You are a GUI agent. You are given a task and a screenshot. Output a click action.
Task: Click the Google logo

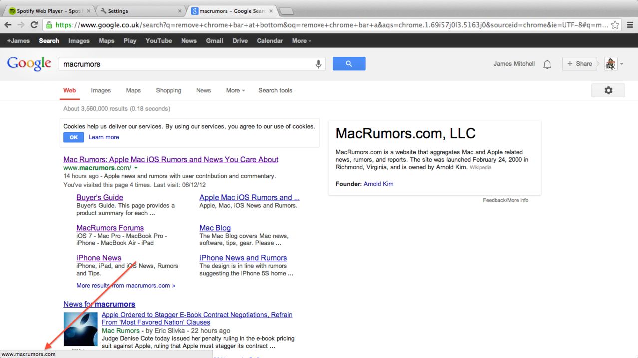[x=29, y=64]
